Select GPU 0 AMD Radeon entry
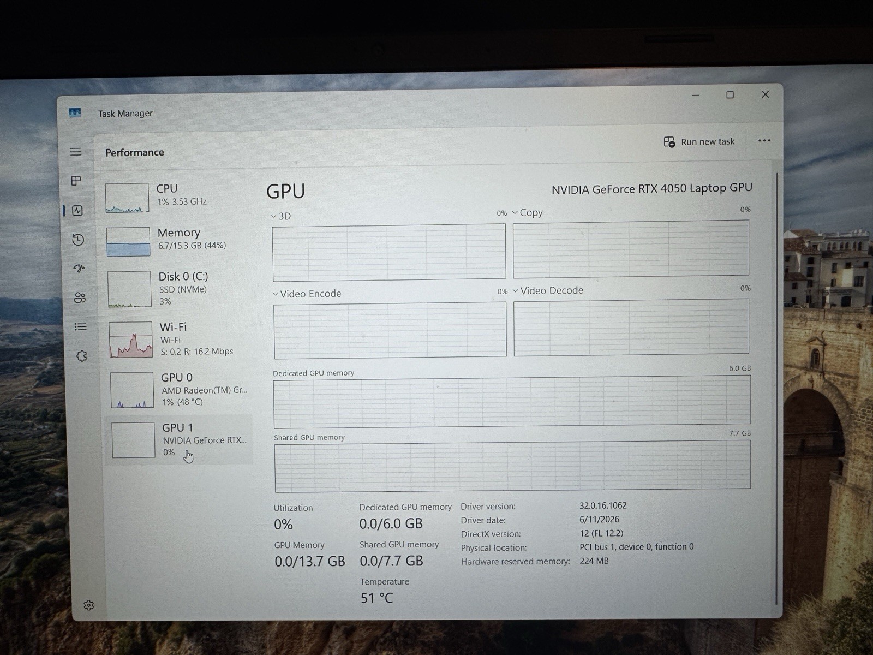This screenshot has height=655, width=873. [x=181, y=389]
